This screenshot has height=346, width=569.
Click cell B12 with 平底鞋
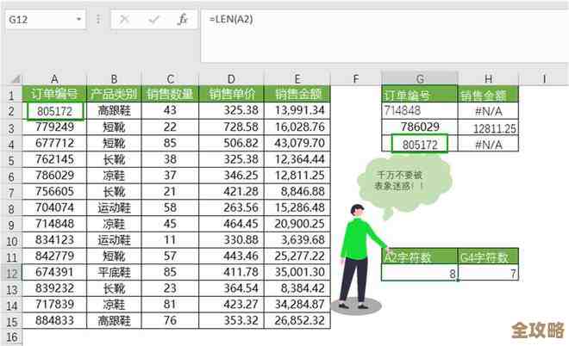114,272
